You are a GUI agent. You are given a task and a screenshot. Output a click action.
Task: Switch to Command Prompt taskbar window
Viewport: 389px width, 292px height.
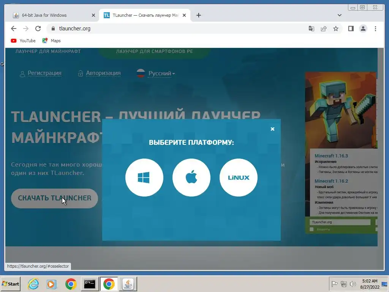coord(90,284)
